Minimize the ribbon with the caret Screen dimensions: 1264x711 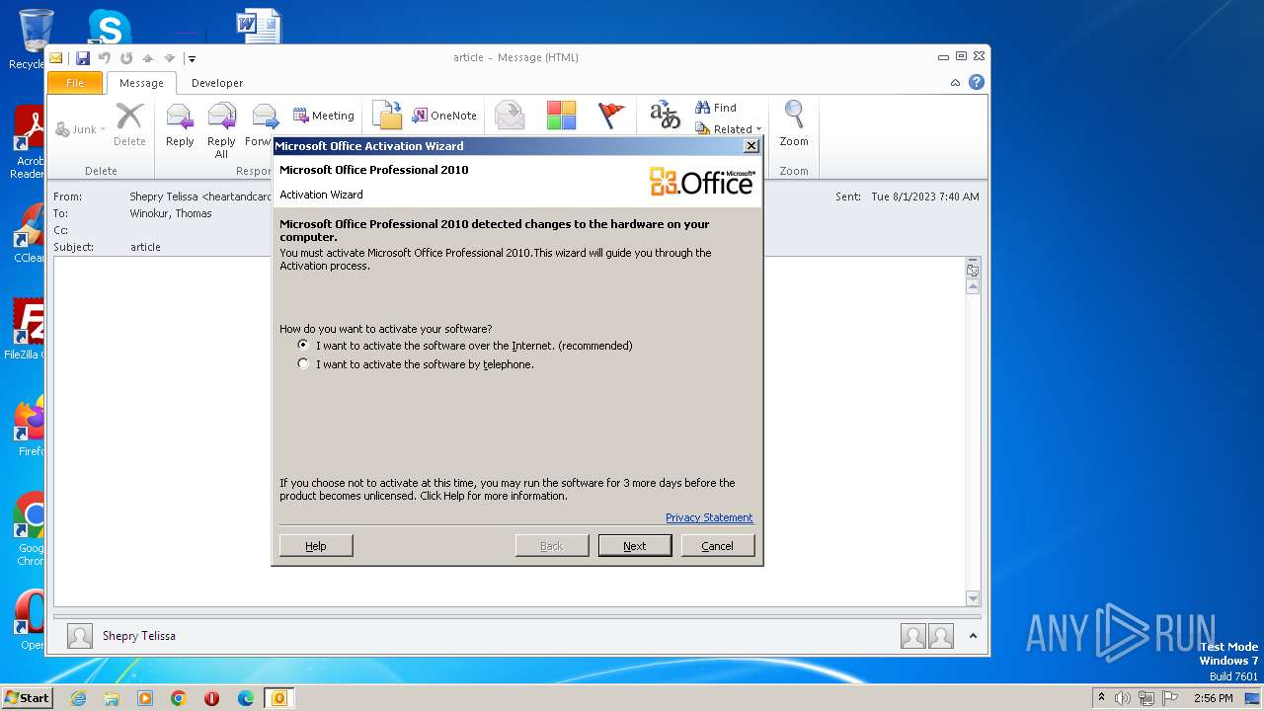pos(955,83)
